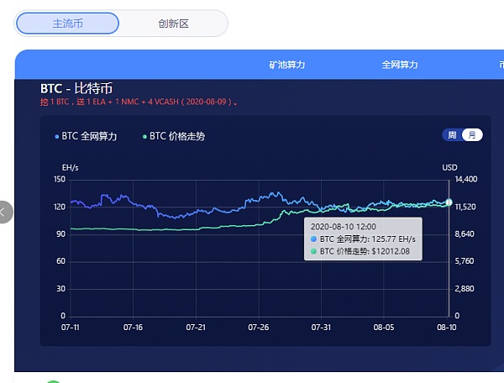
Task: Click the blue dot beside BTC 全网算力
Action: [57, 136]
